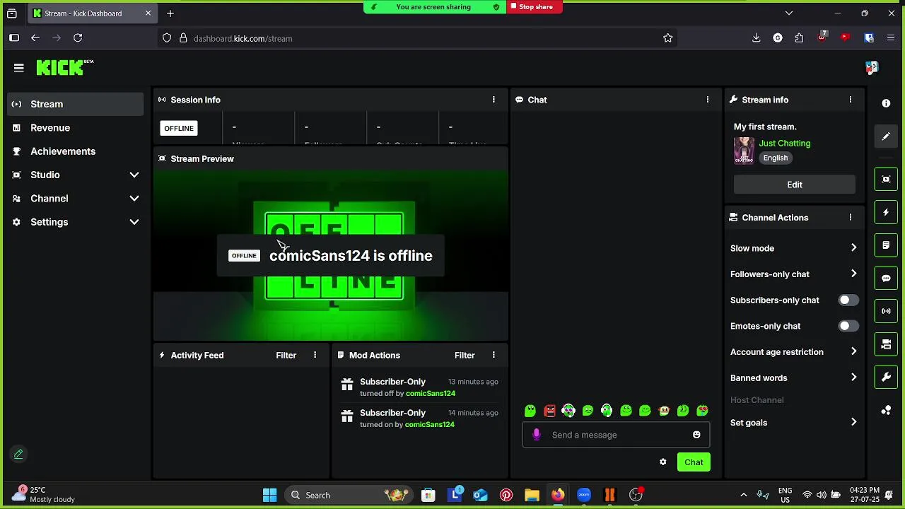Open Pinterest from the taskbar
Viewport: 905px width, 509px height.
point(506,496)
